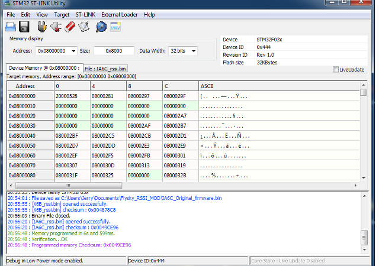The width and height of the screenshot is (379, 266).
Task: Click log line 'File saved as' IA6C_Original_firmware.bin
Action: pyautogui.click(x=114, y=198)
